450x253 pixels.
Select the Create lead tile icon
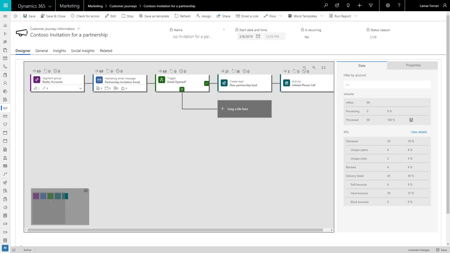(x=224, y=83)
